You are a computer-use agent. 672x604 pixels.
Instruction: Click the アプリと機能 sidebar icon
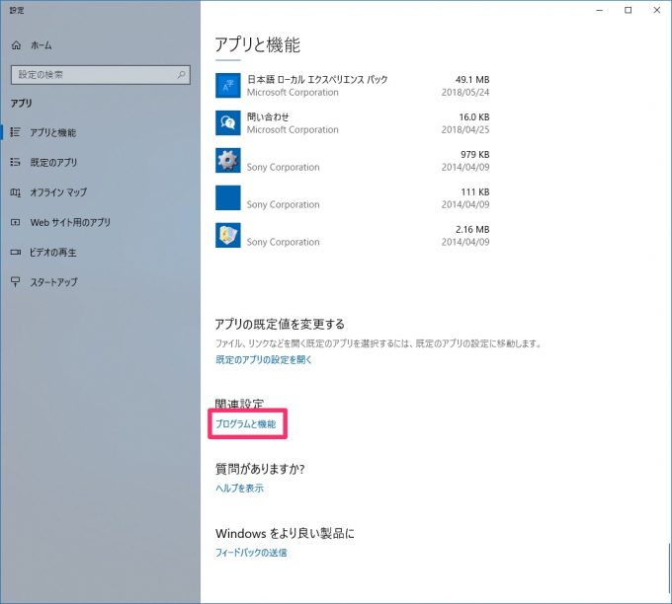click(x=15, y=132)
